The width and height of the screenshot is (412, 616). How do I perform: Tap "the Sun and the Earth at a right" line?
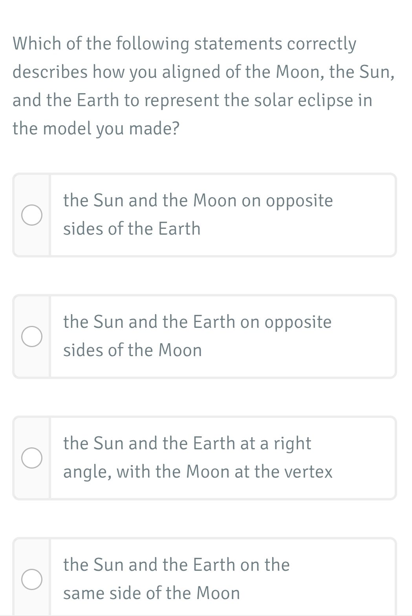(x=187, y=443)
